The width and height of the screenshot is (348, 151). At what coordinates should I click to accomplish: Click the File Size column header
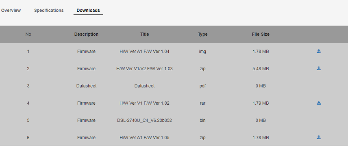(x=261, y=35)
